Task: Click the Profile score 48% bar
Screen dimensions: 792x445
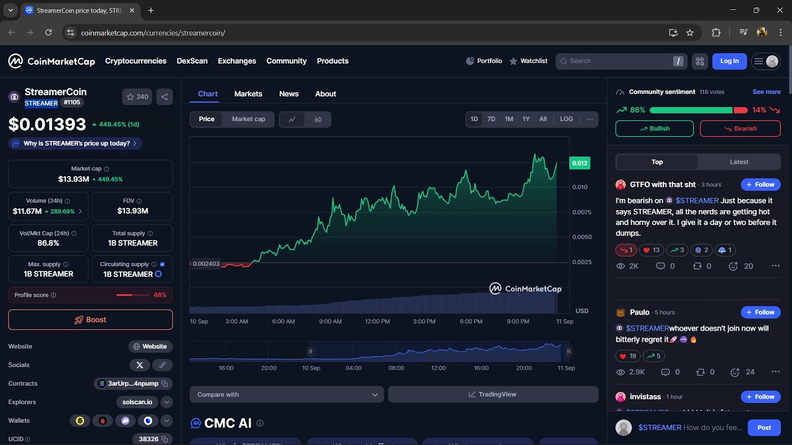Action: tap(90, 295)
